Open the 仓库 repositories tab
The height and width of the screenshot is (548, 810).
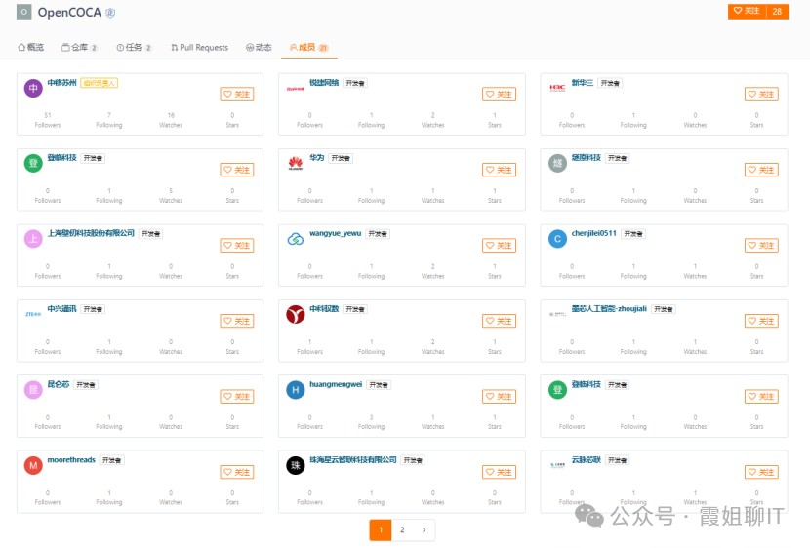tap(79, 47)
